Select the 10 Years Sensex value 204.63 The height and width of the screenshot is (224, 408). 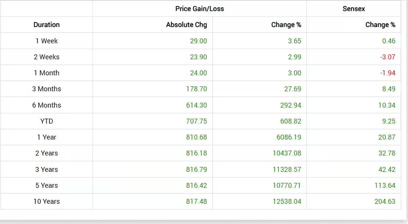[x=385, y=202]
